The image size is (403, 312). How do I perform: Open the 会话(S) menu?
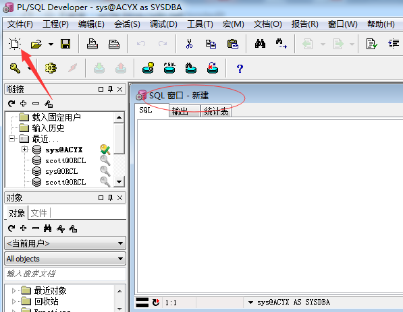(x=127, y=24)
